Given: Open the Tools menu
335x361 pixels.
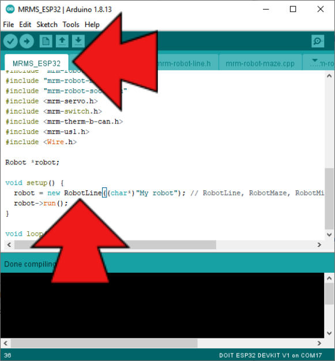Looking at the screenshot, I should tap(71, 24).
